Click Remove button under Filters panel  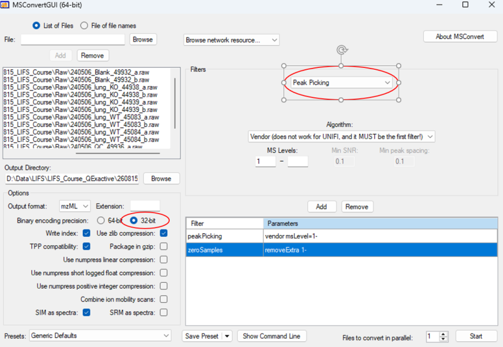[357, 207]
